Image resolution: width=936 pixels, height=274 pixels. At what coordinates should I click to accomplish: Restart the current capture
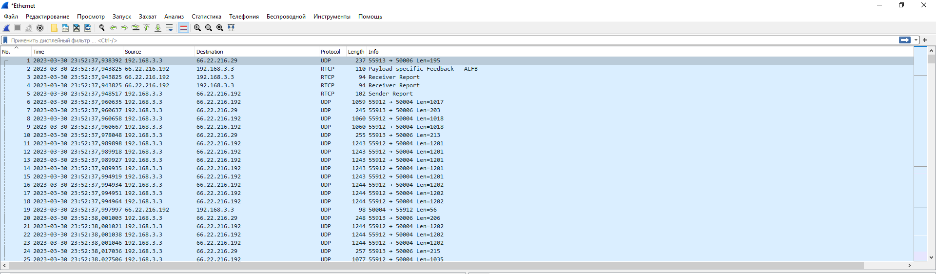(x=29, y=28)
